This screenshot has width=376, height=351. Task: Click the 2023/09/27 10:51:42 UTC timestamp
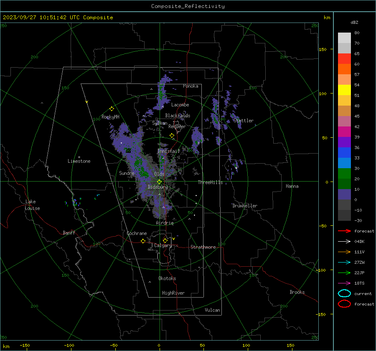pos(58,18)
